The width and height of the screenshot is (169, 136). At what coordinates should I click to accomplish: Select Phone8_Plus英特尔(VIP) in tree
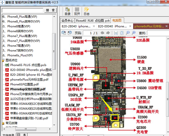coord(24,22)
